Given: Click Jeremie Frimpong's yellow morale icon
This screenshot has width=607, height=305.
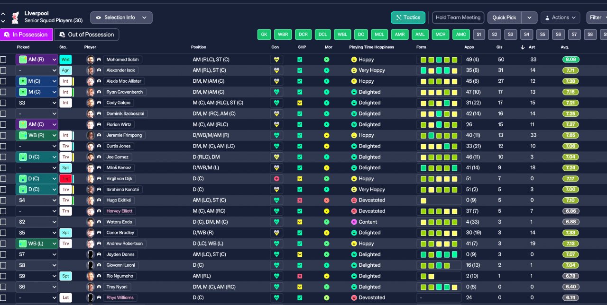Looking at the screenshot, I should [327, 135].
